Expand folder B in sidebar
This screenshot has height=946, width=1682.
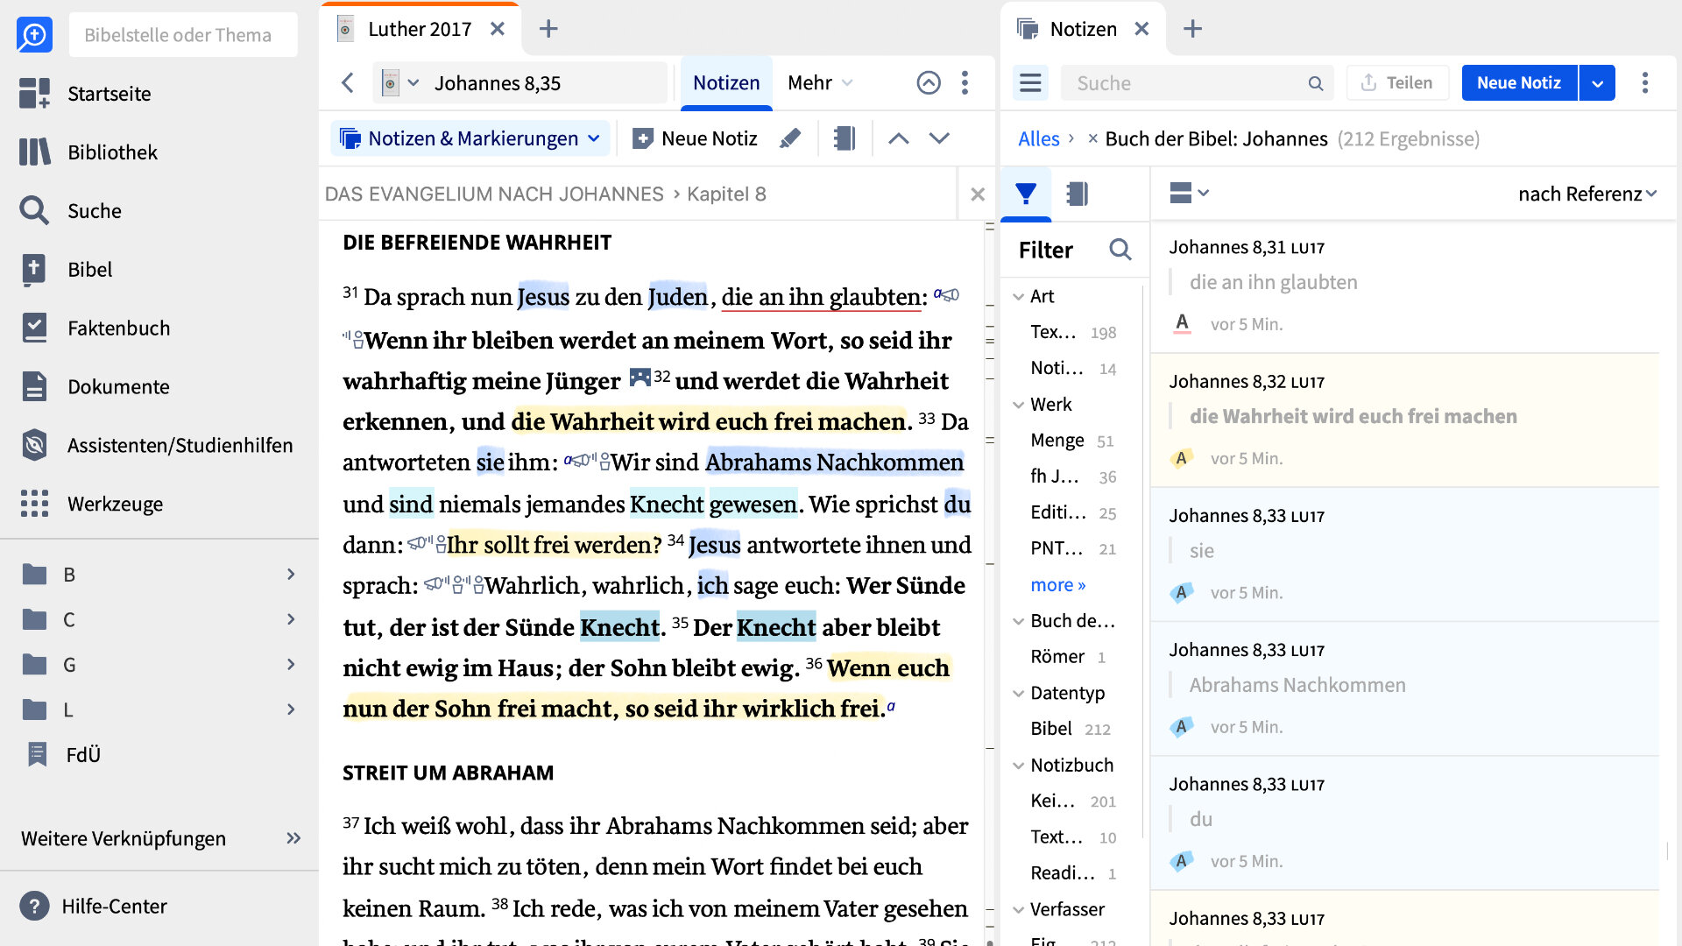point(291,575)
